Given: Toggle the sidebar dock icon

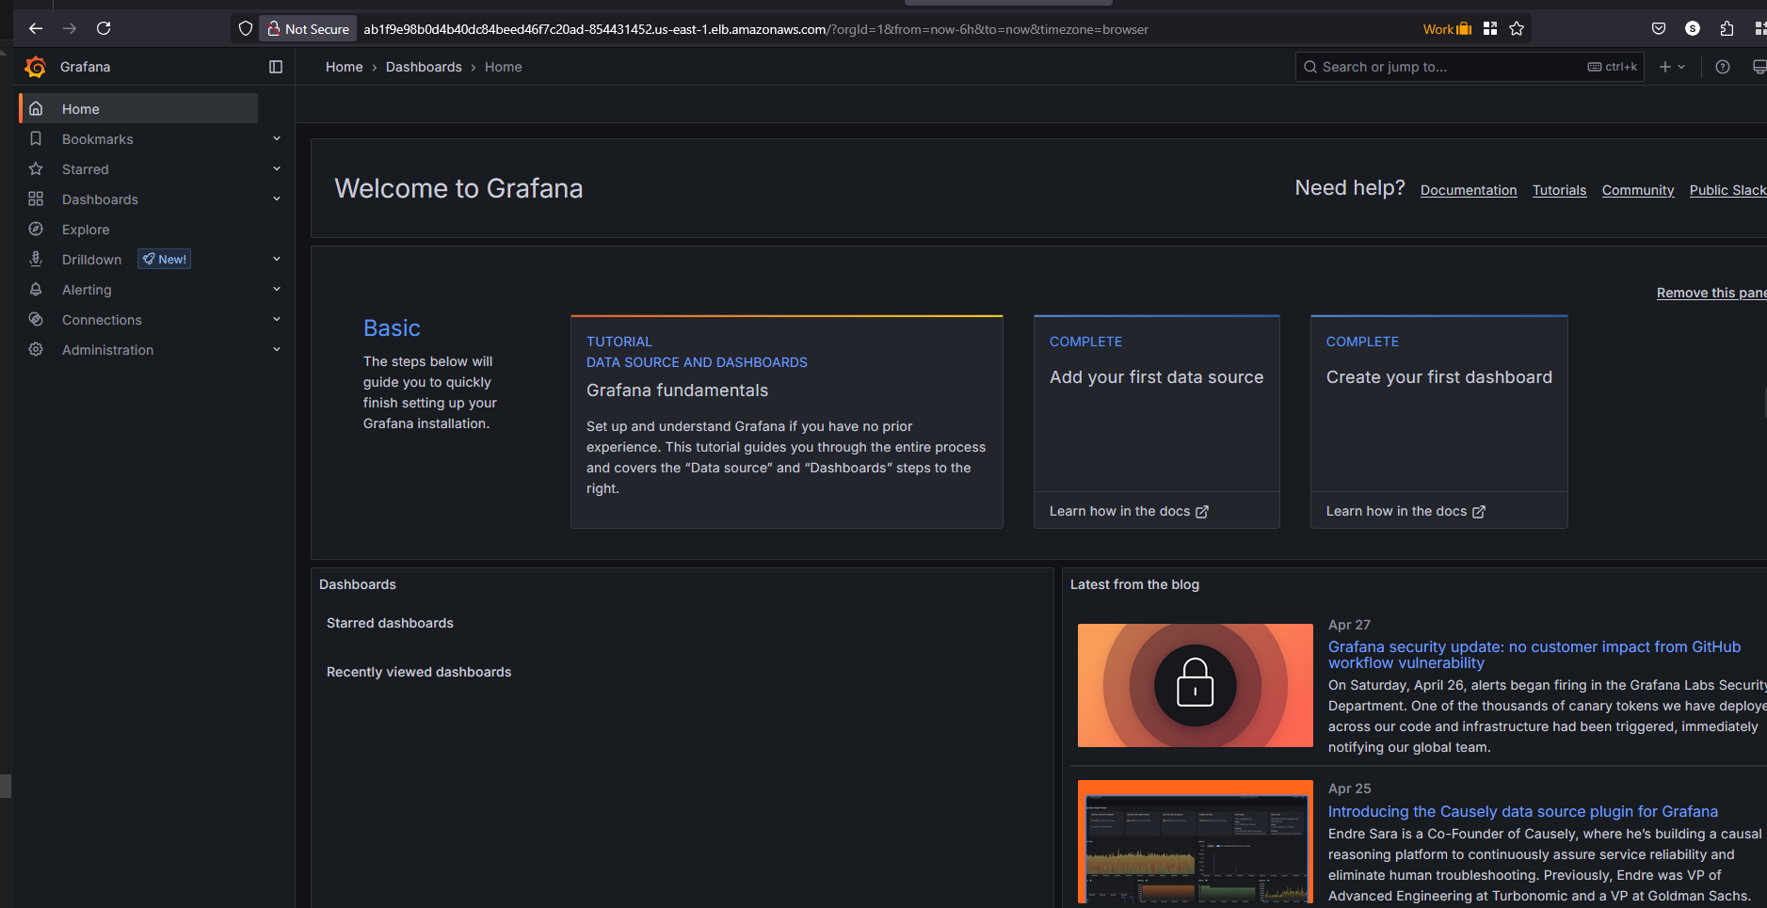Looking at the screenshot, I should click(x=276, y=67).
